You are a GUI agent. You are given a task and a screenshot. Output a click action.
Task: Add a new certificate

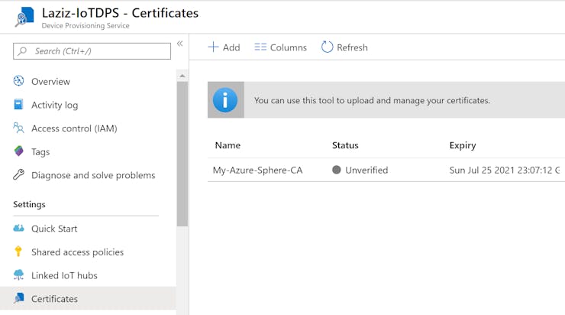point(224,47)
